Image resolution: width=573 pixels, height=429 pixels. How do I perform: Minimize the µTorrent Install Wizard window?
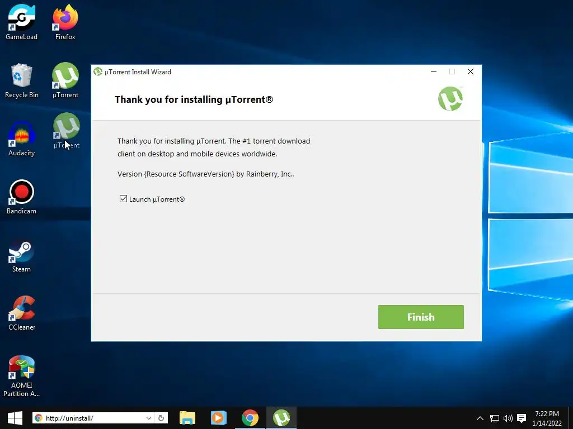click(x=434, y=71)
